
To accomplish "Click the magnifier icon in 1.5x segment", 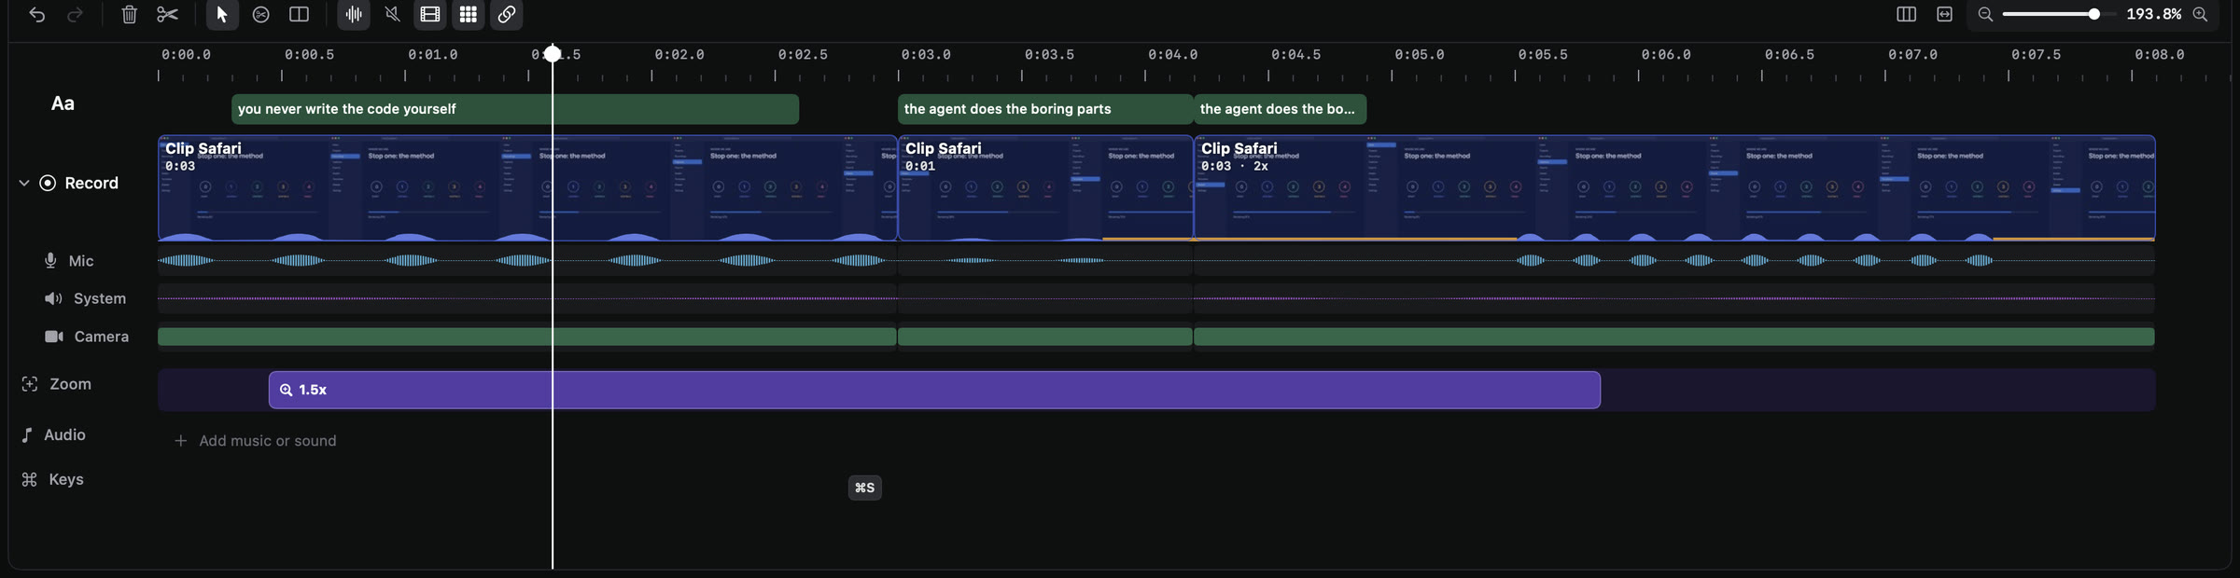I will pyautogui.click(x=287, y=390).
